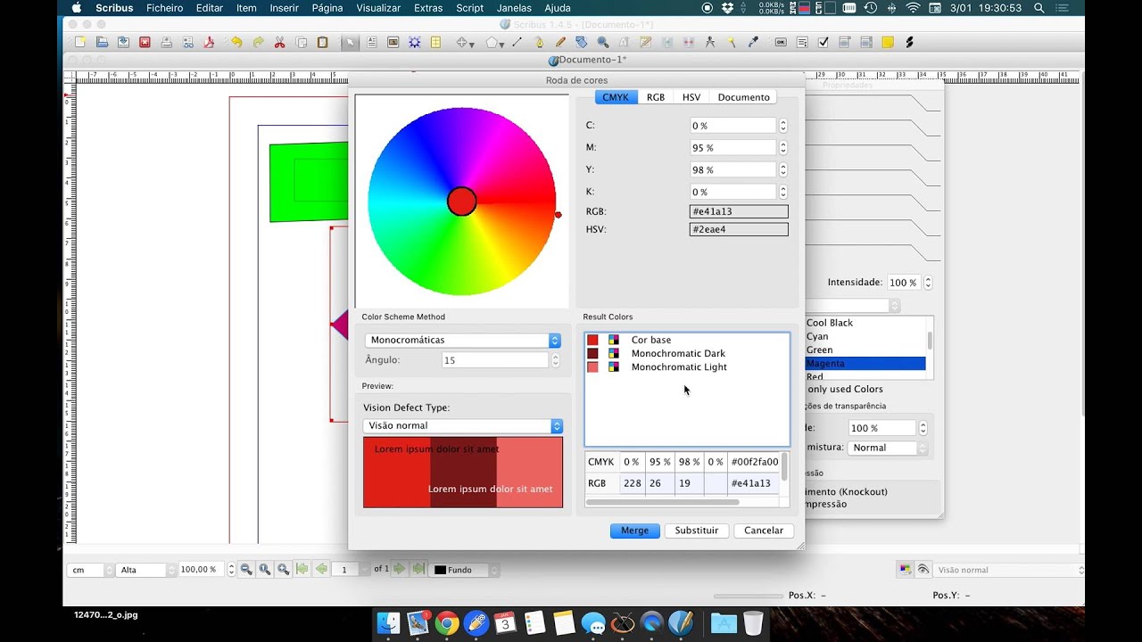Click the Scribus icon in the Dock
Screen dimensions: 1142x642
[x=680, y=622]
